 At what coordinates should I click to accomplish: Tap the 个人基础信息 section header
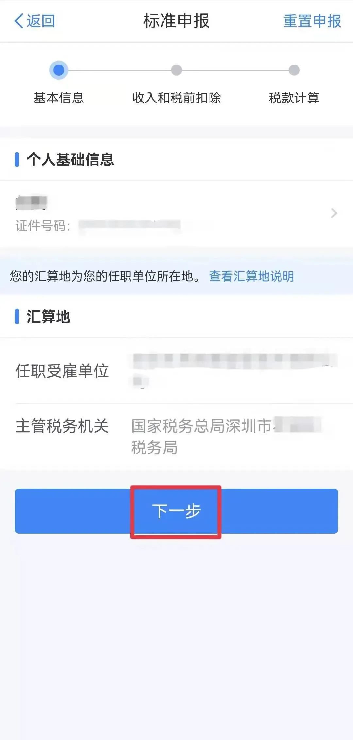pyautogui.click(x=70, y=159)
